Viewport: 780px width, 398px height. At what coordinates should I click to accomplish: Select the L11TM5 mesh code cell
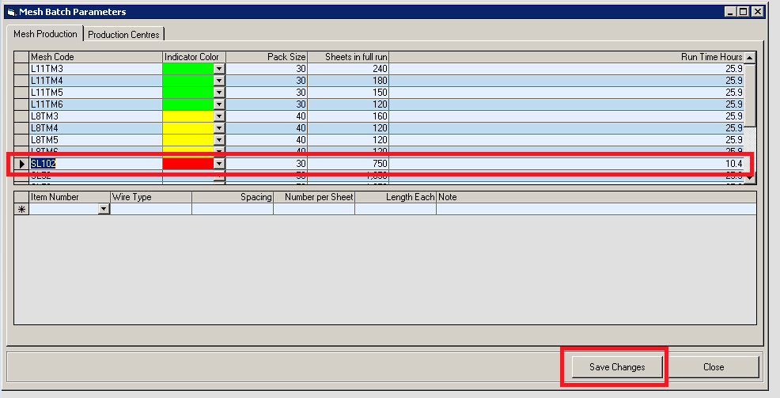pos(96,93)
